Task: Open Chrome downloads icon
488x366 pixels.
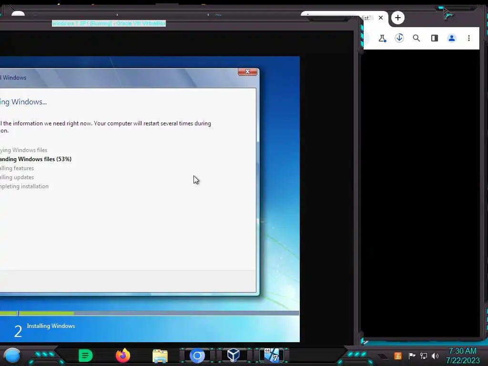Action: [x=399, y=38]
